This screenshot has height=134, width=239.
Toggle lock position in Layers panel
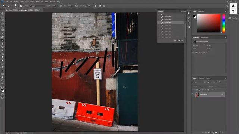coord(202,90)
